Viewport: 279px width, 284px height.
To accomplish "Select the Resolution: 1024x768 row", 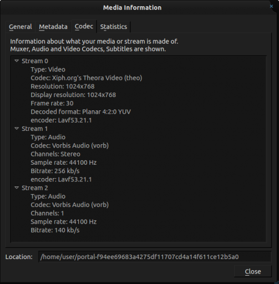I will point(63,87).
